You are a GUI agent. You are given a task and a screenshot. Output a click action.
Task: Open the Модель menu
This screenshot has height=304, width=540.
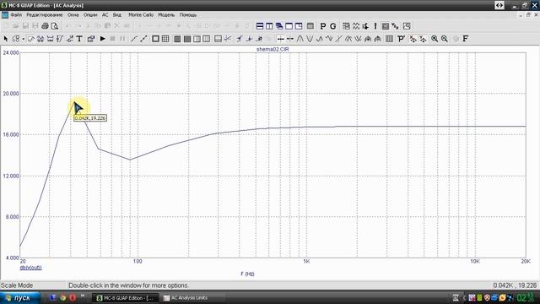(166, 15)
